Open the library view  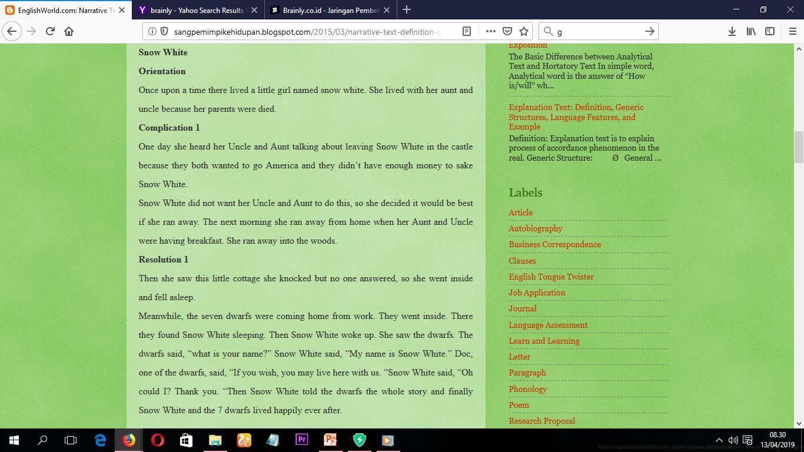(751, 31)
